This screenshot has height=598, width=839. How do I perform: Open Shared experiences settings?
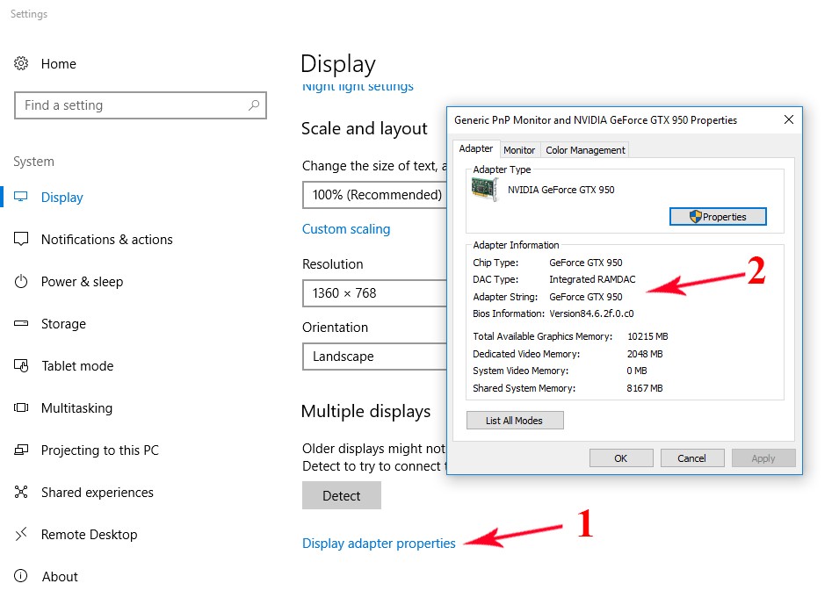pos(98,493)
